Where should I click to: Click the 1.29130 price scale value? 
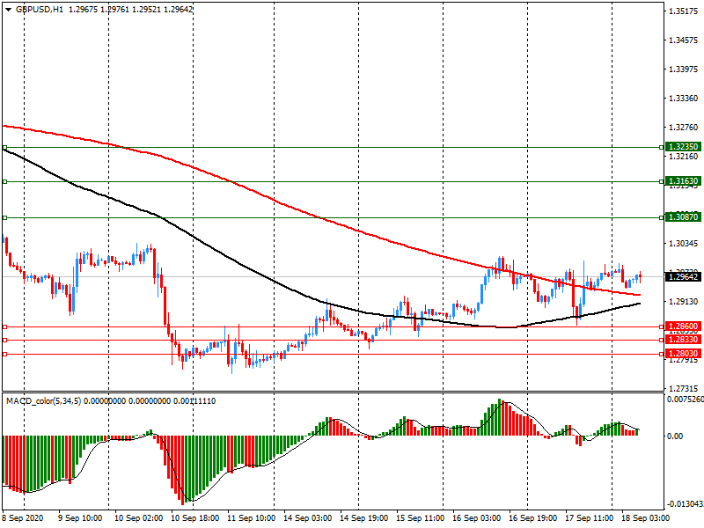pos(684,302)
